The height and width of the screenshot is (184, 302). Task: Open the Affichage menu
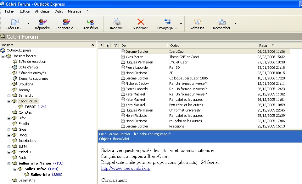point(42,11)
